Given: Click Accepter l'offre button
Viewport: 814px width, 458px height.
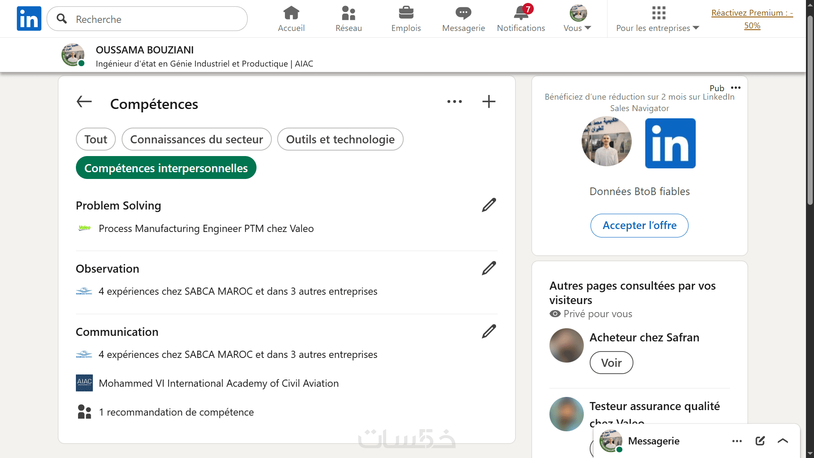Looking at the screenshot, I should [639, 226].
